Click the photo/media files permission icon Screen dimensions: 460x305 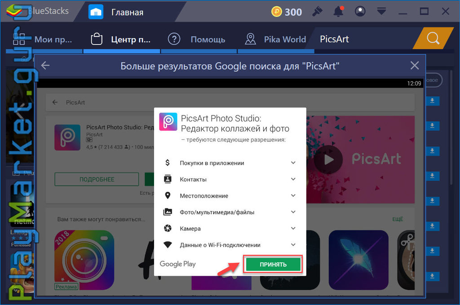168,212
